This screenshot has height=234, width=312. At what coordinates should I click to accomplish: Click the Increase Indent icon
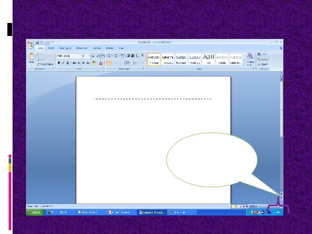[x=133, y=56]
